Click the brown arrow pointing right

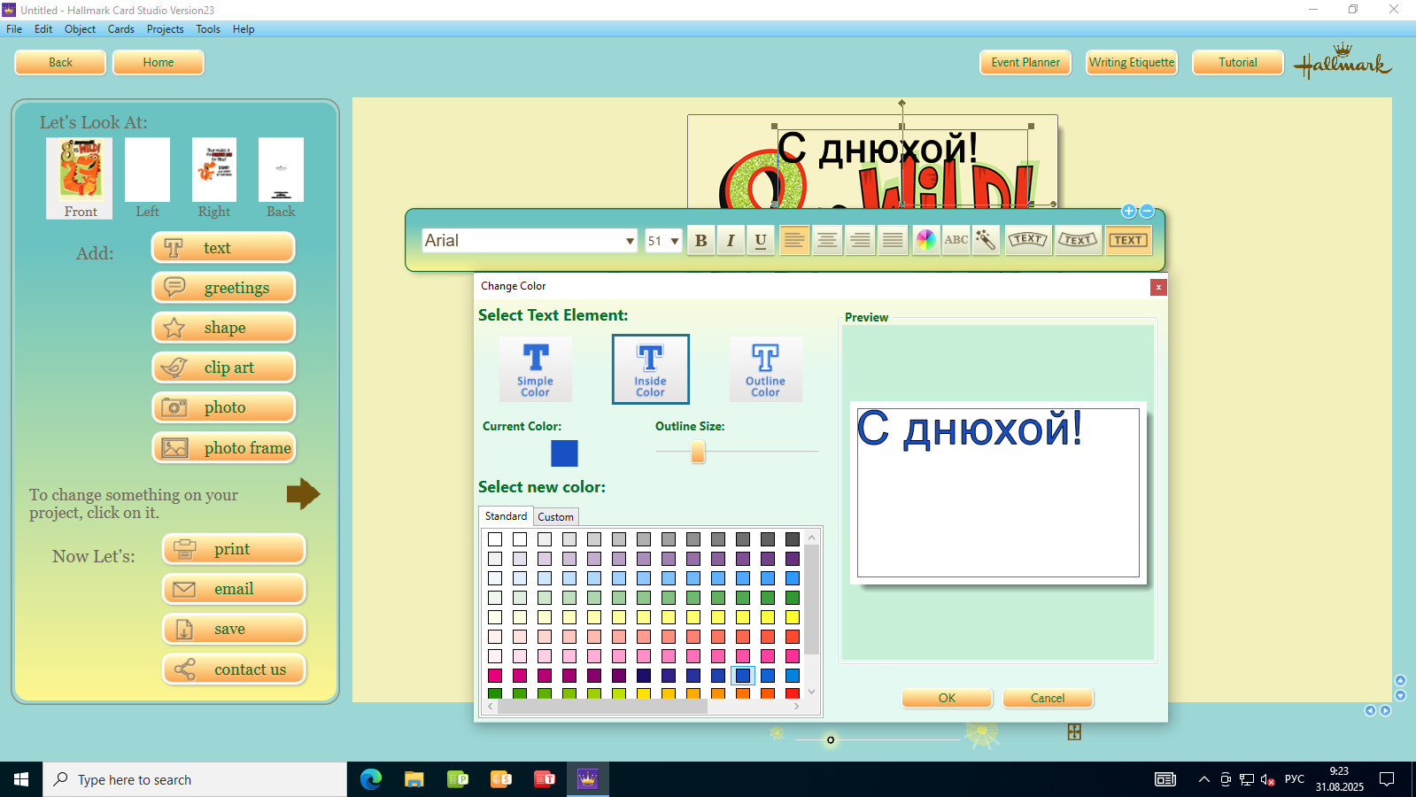(x=303, y=494)
